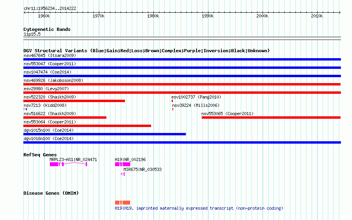Screen dimensions: 352x220
Task: Click the MRPL23-AS1 gene glyph
Action: [68, 164]
